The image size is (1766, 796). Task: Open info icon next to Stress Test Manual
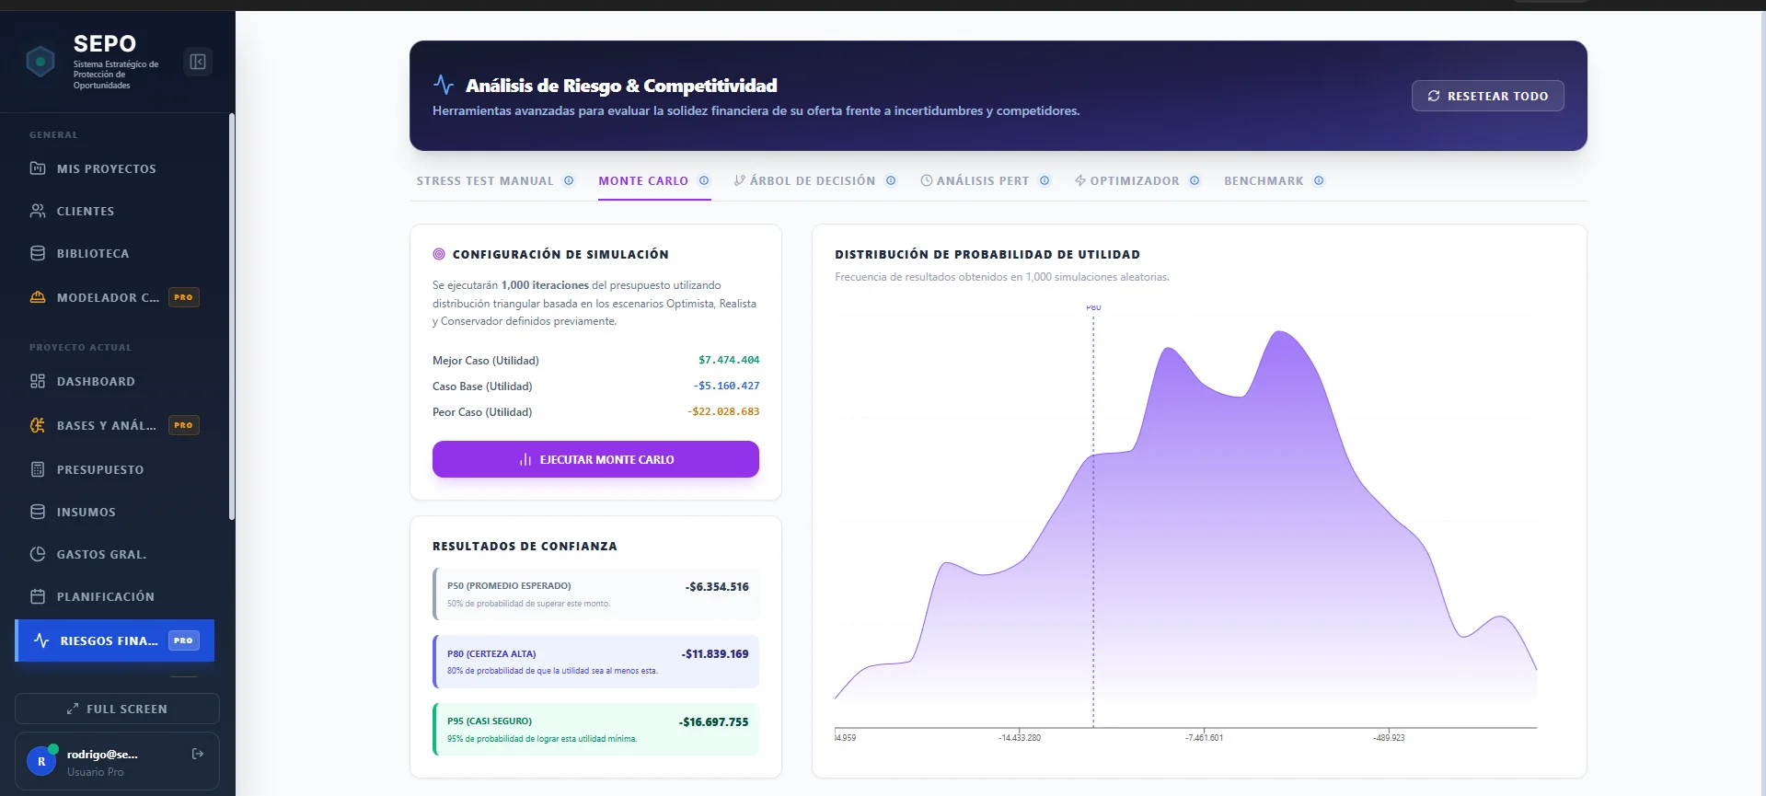[569, 181]
